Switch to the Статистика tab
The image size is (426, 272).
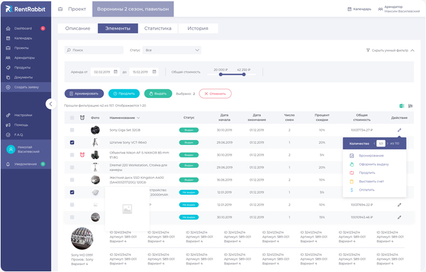pos(158,28)
